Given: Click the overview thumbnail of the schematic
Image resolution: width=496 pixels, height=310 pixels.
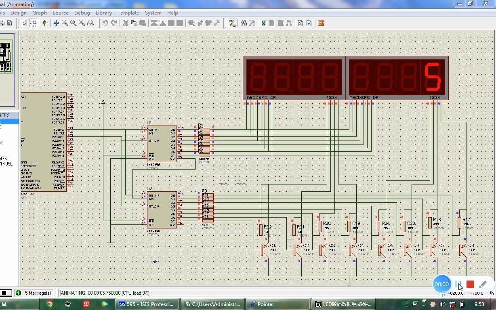Looking at the screenshot, I should tap(6, 57).
